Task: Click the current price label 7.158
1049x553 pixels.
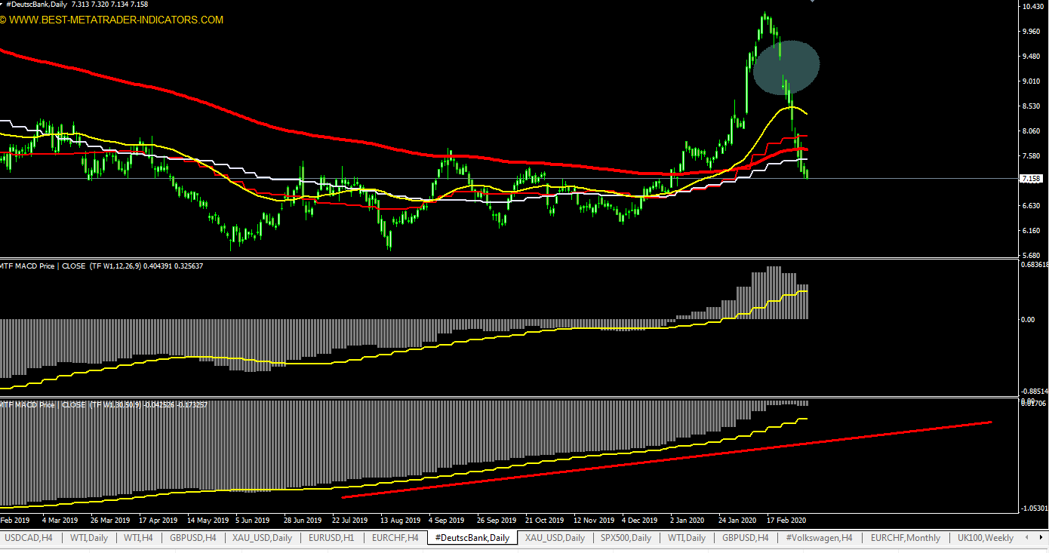Action: pos(1031,179)
